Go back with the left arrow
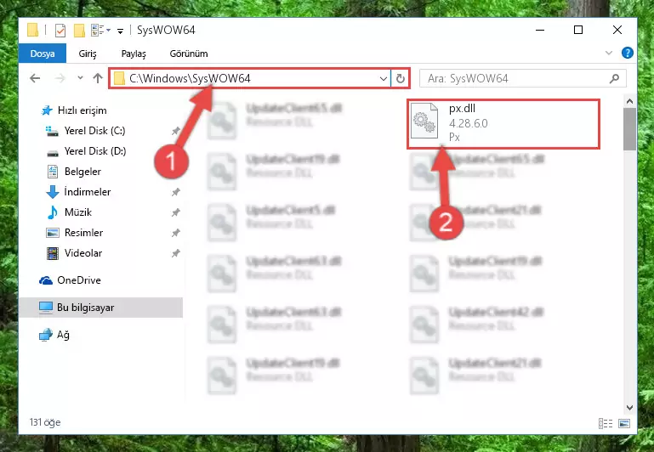This screenshot has height=452, width=654. point(35,78)
